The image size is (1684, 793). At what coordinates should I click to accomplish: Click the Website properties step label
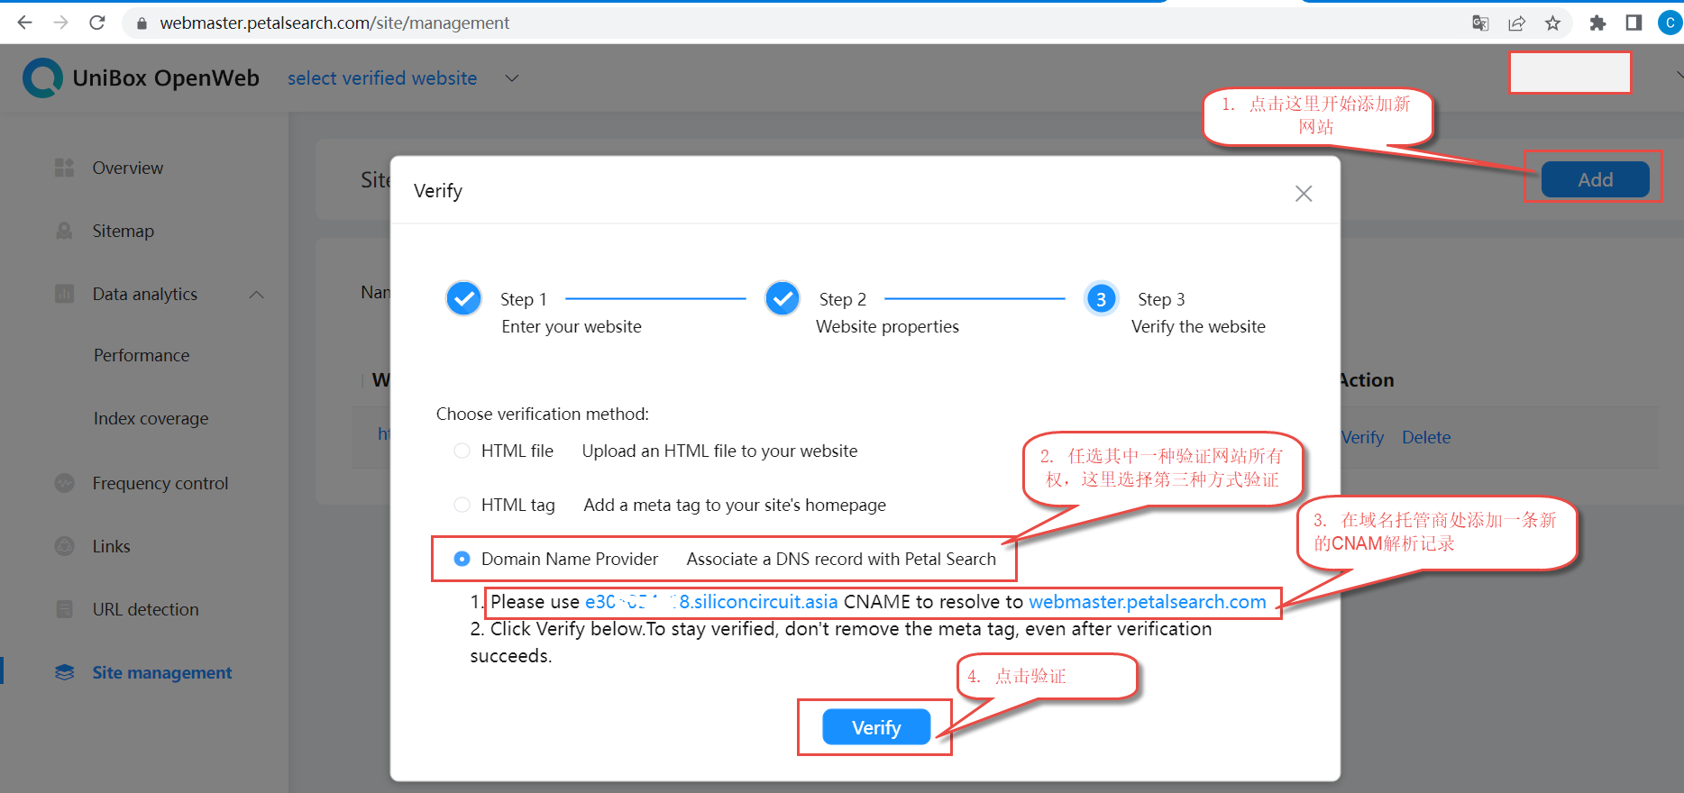pos(887,326)
